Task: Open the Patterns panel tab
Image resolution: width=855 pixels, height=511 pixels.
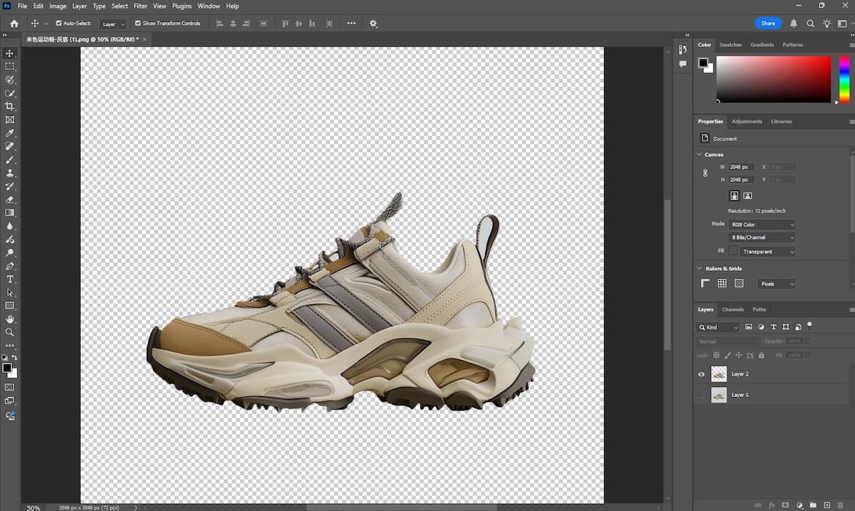Action: pos(793,45)
